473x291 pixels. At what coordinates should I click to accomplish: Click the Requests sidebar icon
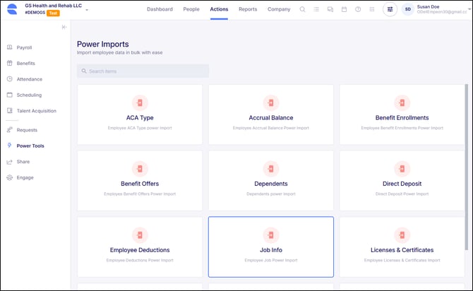pos(10,130)
